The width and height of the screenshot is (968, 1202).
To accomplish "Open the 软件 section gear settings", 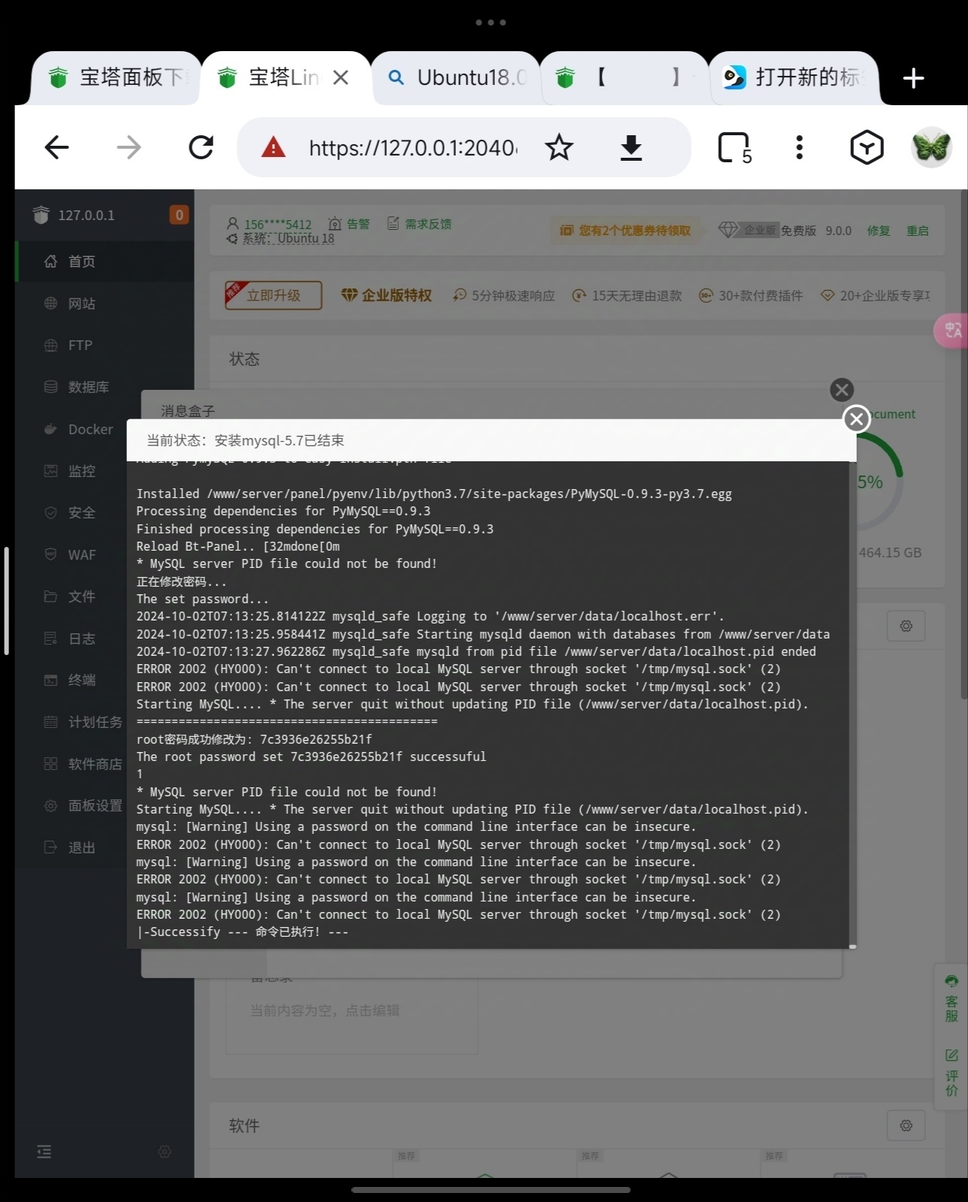I will tap(906, 1125).
